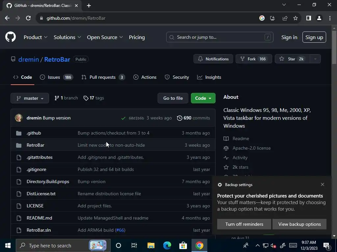Viewport: 337px width, 252px height.
Task: Click the file icon beside README.md
Action: click(19, 218)
